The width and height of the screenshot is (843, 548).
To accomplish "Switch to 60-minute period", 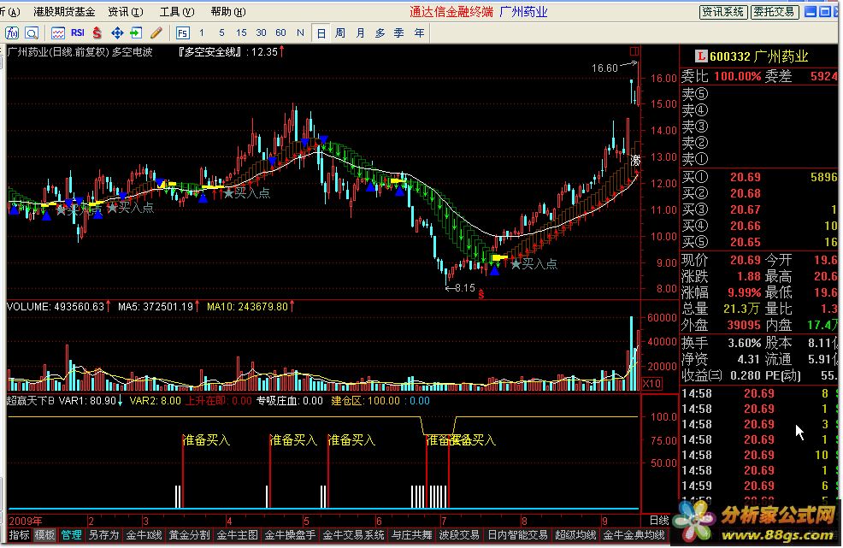I will point(280,33).
